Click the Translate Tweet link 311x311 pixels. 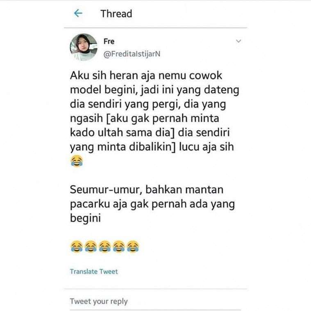[x=94, y=271]
